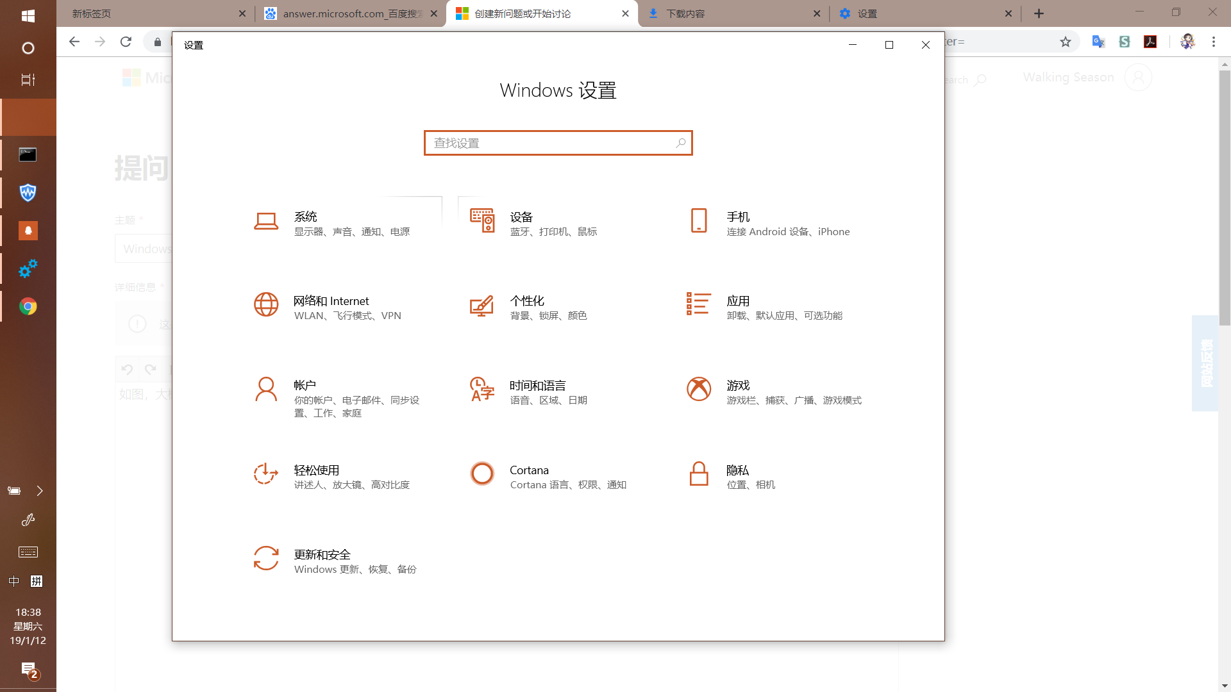Open the 时间和语言 icon

[482, 389]
